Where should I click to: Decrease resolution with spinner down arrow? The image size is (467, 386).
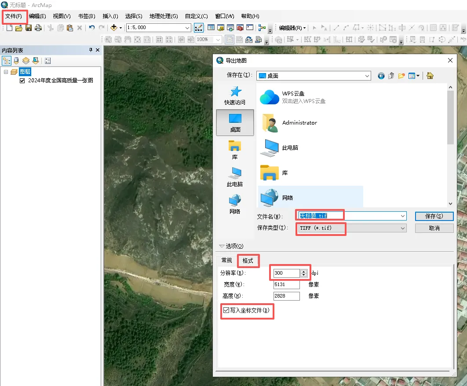pos(303,275)
